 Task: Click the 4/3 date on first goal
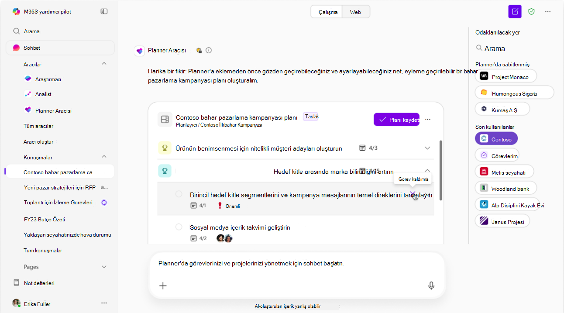(x=368, y=148)
